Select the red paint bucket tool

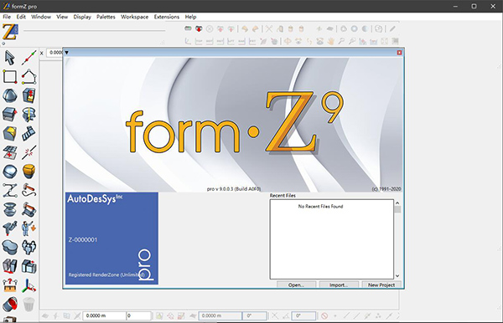click(9, 304)
